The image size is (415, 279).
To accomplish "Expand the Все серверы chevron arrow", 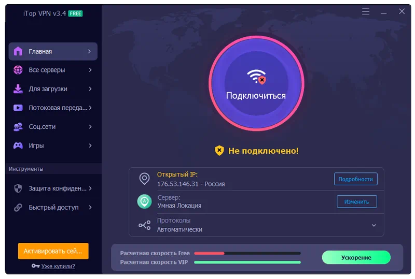I will coord(90,70).
